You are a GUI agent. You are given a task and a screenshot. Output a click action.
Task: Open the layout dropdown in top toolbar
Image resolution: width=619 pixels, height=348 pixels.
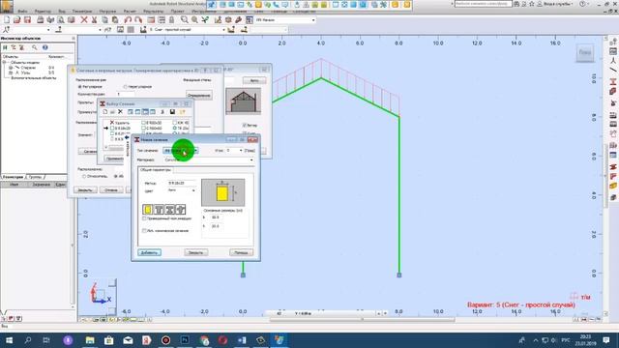313,19
